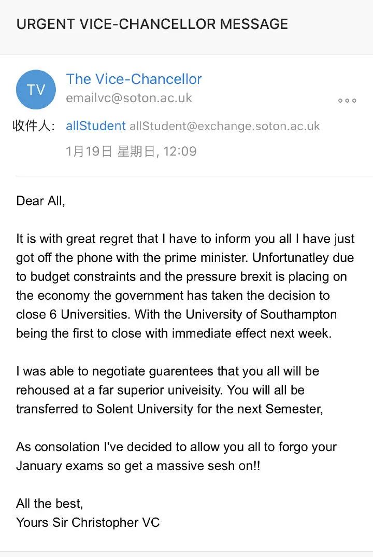Image resolution: width=373 pixels, height=557 pixels.
Task: Tap the URGENT VICE-CHANCELLOR MESSAGE subject header
Action: [152, 24]
